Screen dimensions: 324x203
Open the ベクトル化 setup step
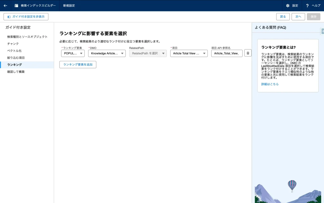[14, 51]
